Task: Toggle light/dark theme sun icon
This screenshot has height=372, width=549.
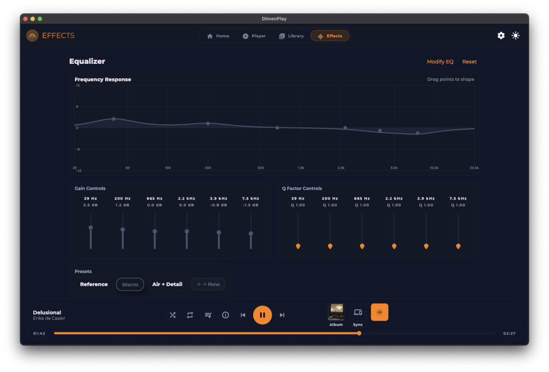Action: (x=516, y=35)
